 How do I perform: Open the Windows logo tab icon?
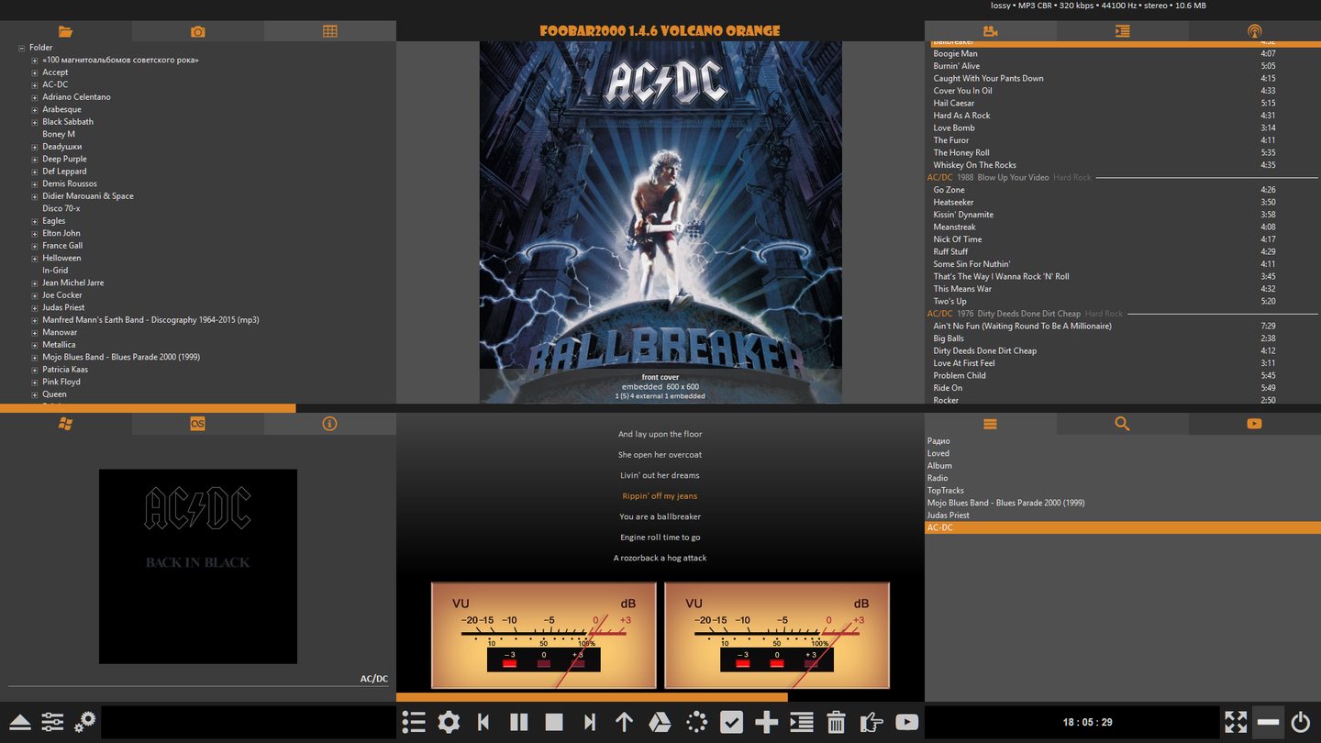[65, 423]
